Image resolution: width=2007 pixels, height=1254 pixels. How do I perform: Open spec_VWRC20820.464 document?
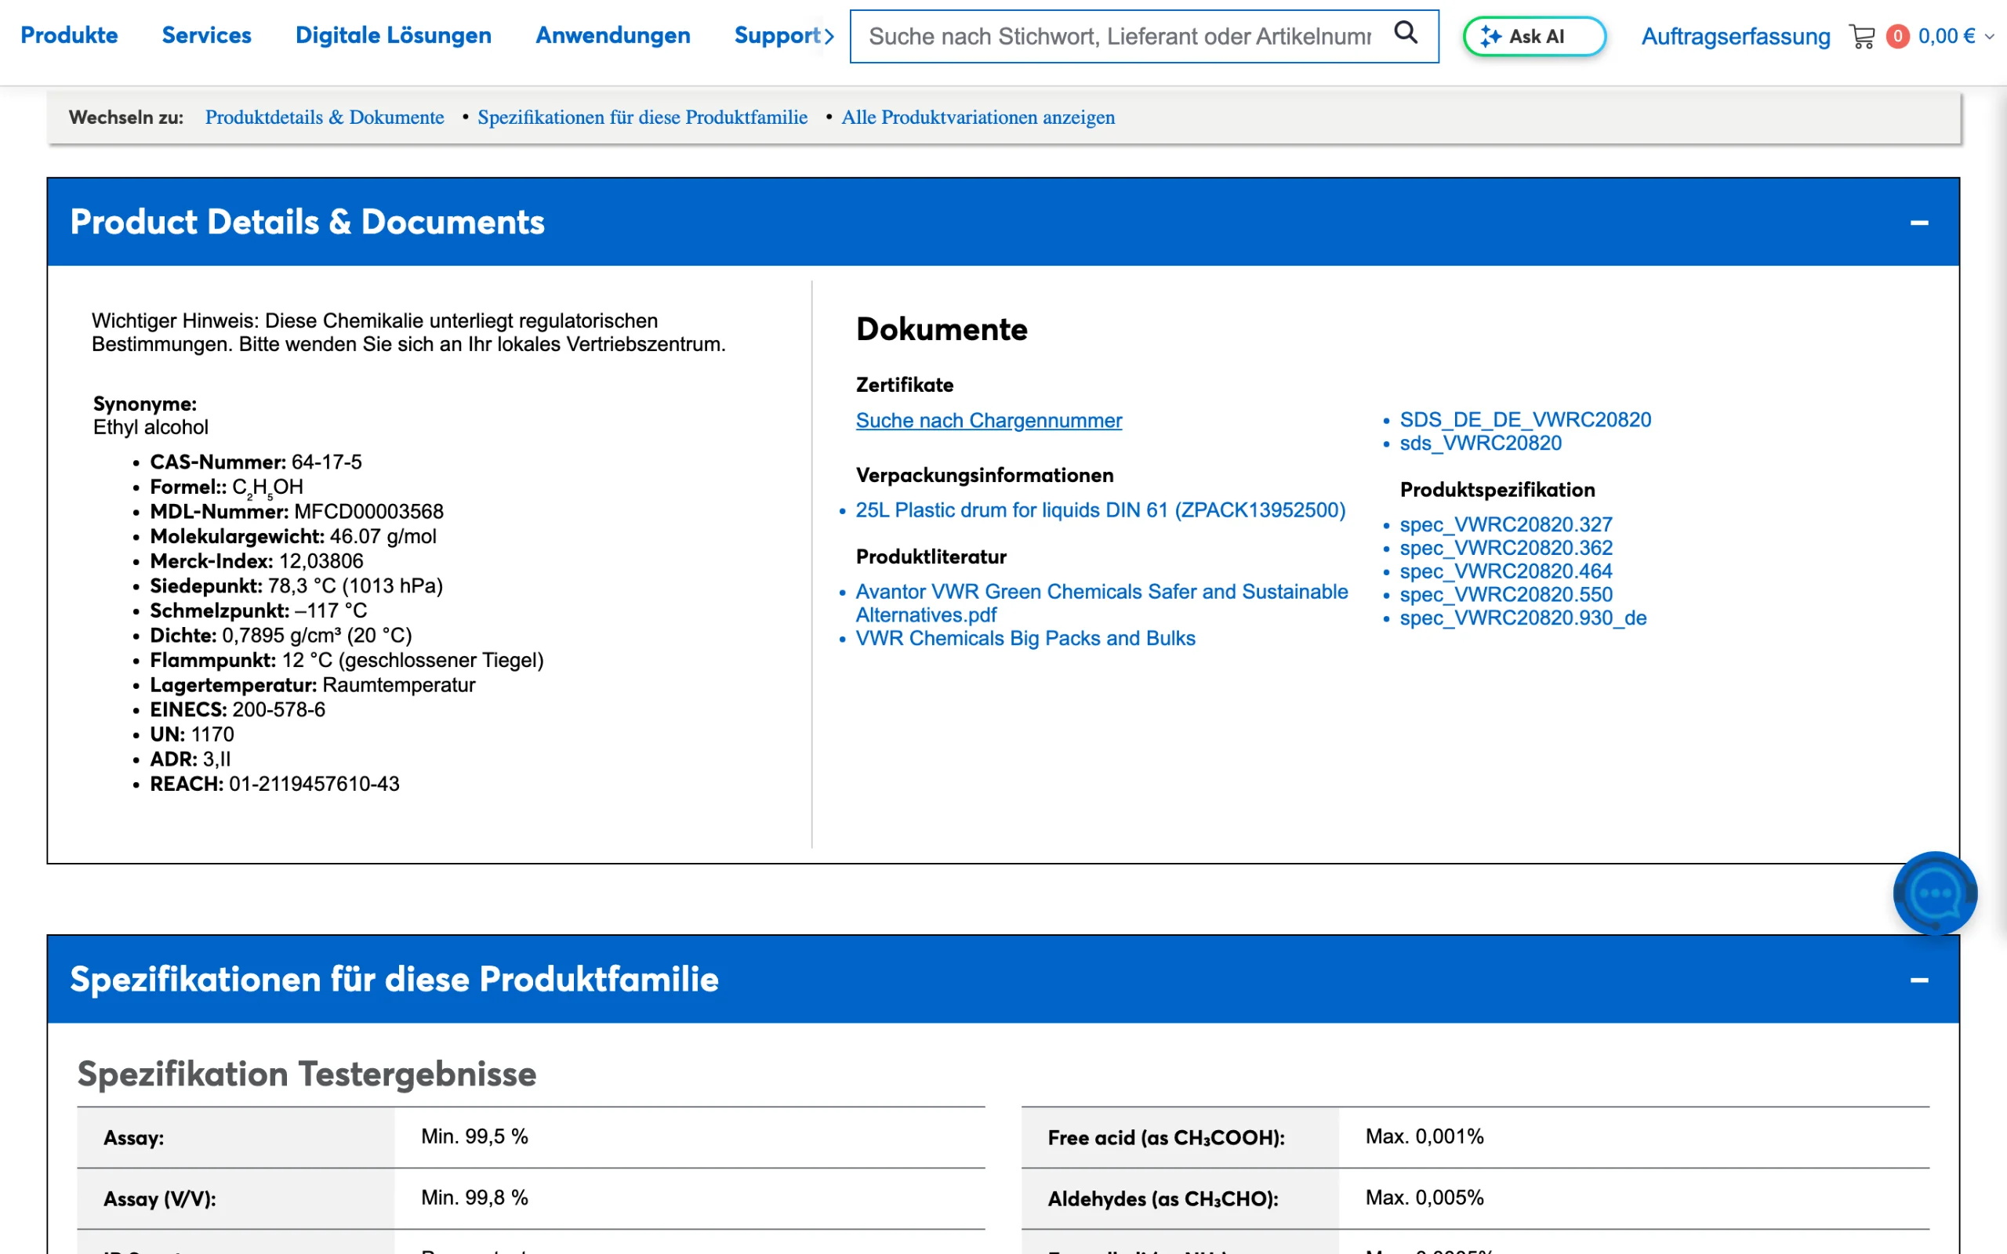pos(1506,571)
